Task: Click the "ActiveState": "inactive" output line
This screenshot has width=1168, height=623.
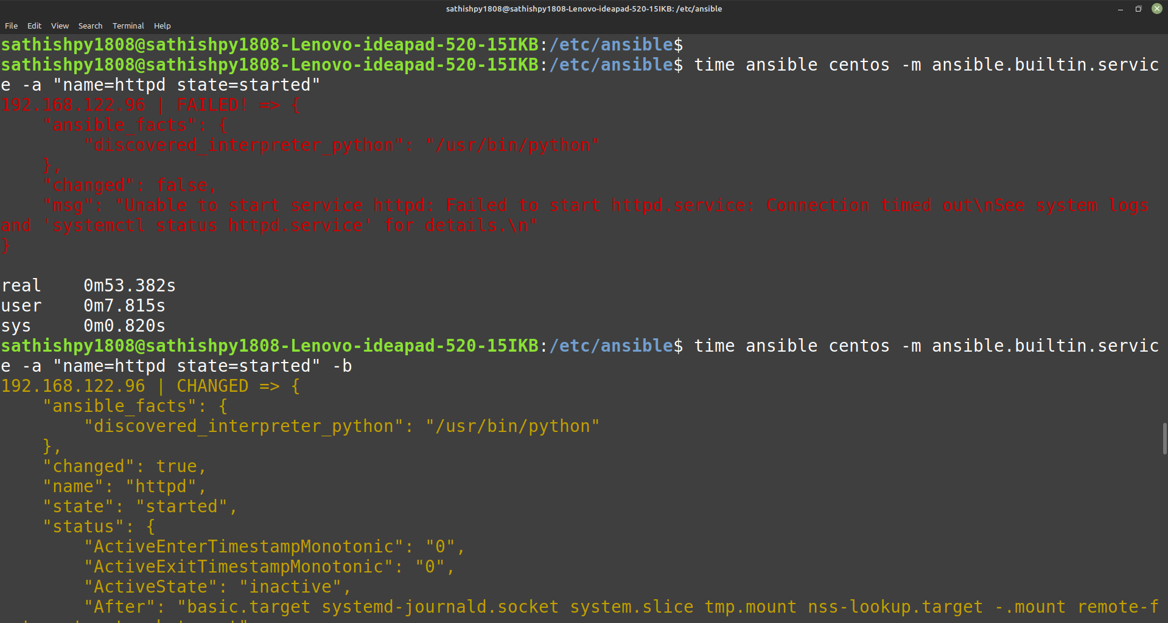Action: point(217,586)
